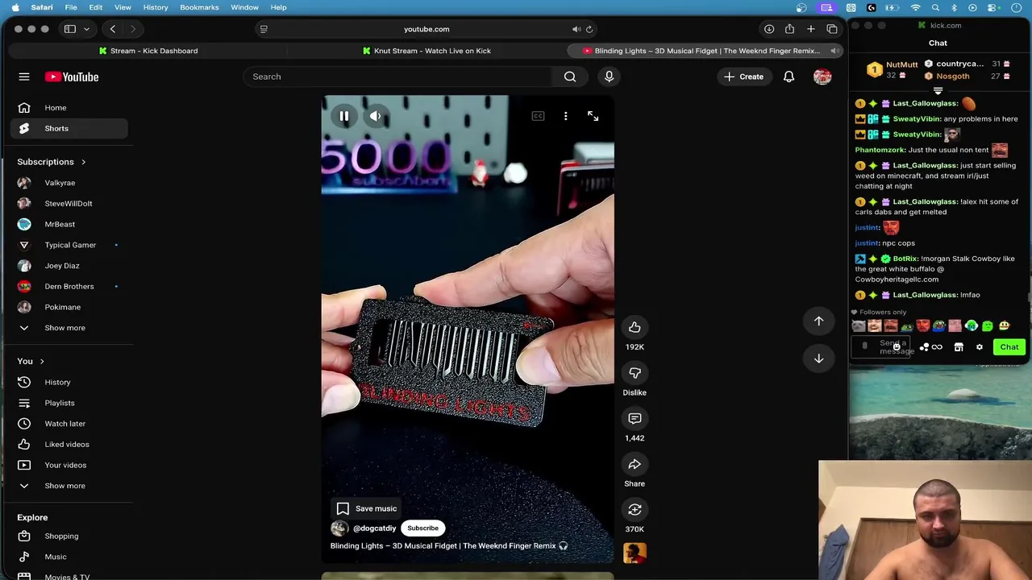The image size is (1032, 580).
Task: Open the Kick chat gift shop icon
Action: [x=959, y=347]
